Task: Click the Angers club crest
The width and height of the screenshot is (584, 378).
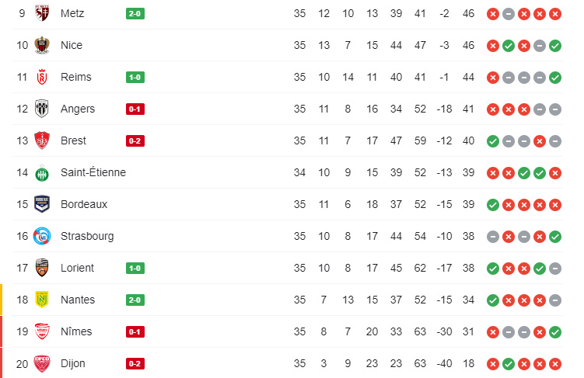Action: pyautogui.click(x=42, y=109)
